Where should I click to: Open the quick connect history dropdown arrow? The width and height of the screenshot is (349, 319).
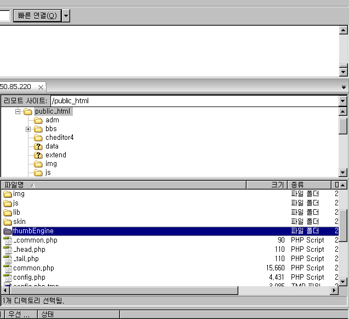coord(66,15)
